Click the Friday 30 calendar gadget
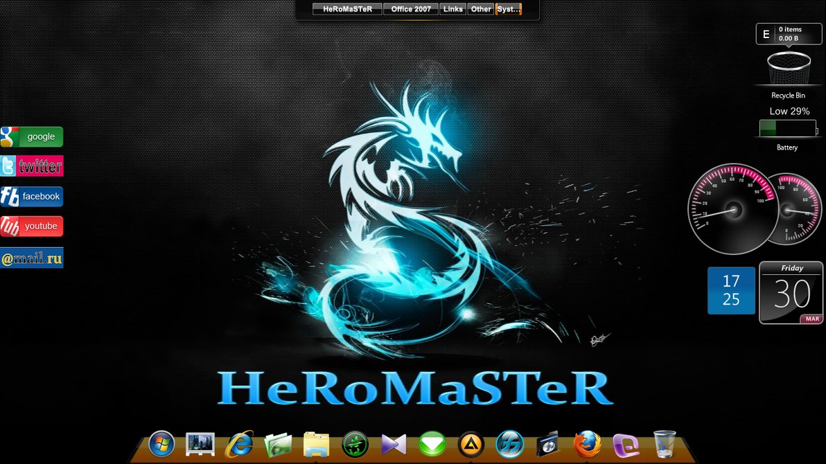The image size is (826, 464). pos(791,293)
